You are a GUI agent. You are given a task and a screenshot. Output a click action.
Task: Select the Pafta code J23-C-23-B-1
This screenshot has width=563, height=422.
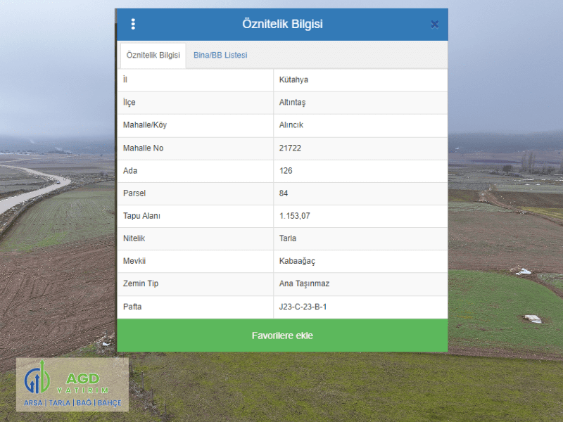point(303,307)
